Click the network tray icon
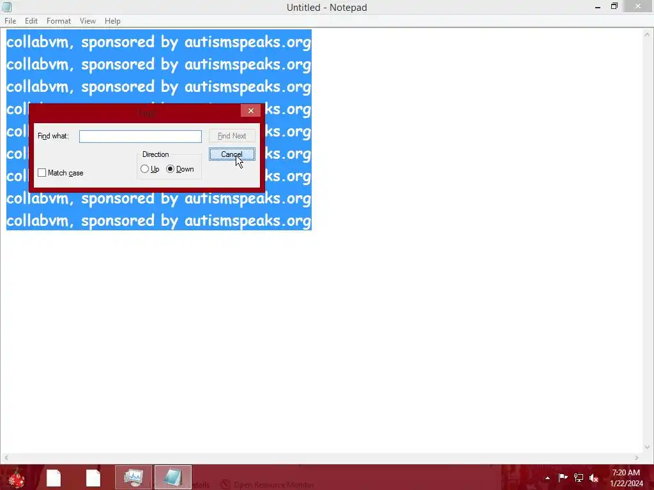The height and width of the screenshot is (490, 654). coord(579,477)
